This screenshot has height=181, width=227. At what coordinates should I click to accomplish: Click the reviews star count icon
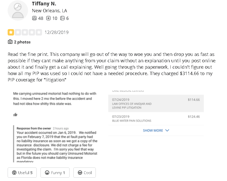click(x=48, y=18)
